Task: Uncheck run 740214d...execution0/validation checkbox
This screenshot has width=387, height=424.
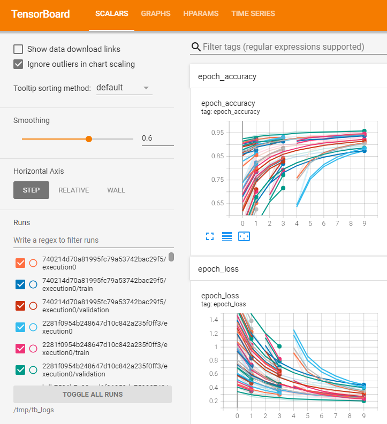Action: pyautogui.click(x=20, y=305)
